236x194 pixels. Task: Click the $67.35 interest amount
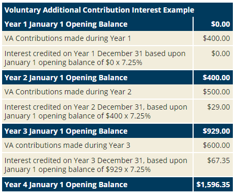[x=219, y=160]
